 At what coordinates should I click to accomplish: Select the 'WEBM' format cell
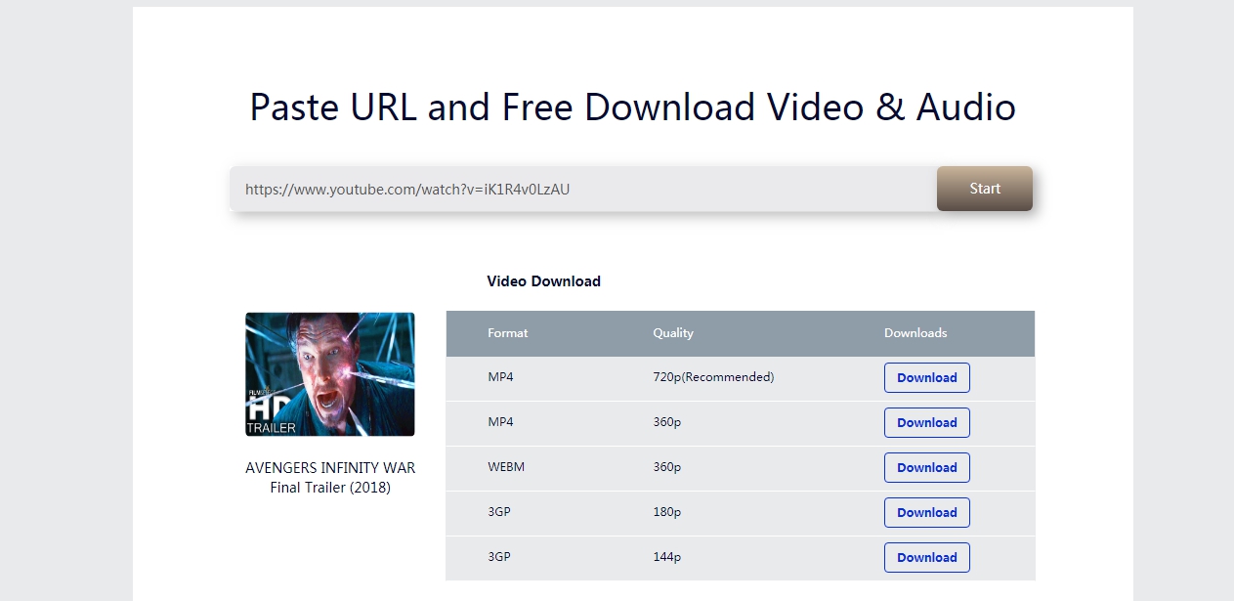coord(506,467)
